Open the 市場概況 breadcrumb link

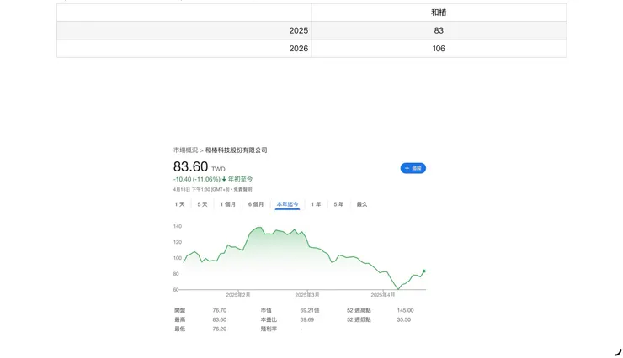point(185,150)
